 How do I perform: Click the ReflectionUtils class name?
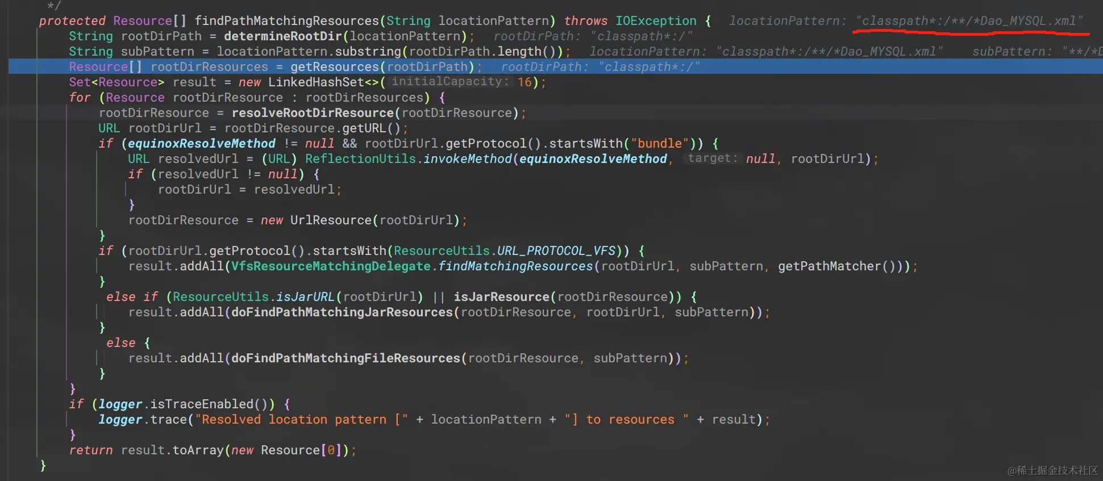click(361, 159)
